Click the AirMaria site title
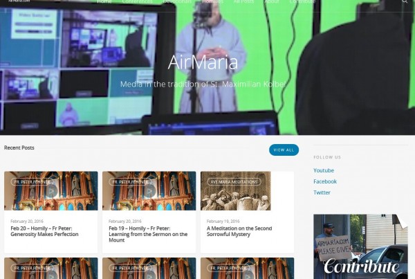415x279 pixels. pos(203,63)
